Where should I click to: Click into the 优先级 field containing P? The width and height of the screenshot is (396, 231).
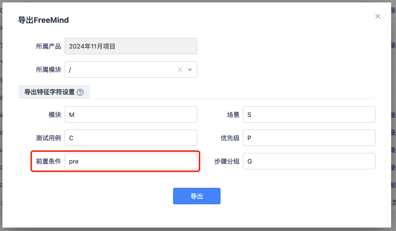coord(309,138)
